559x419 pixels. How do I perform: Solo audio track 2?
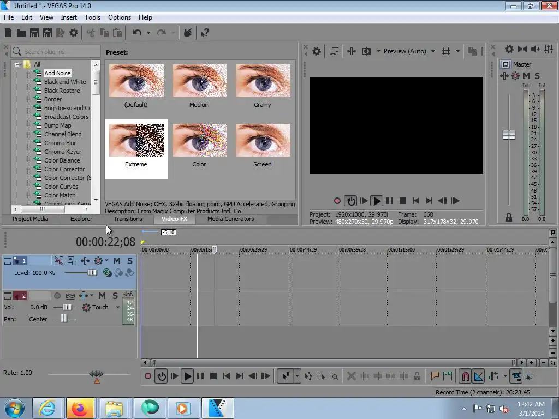[x=115, y=296]
